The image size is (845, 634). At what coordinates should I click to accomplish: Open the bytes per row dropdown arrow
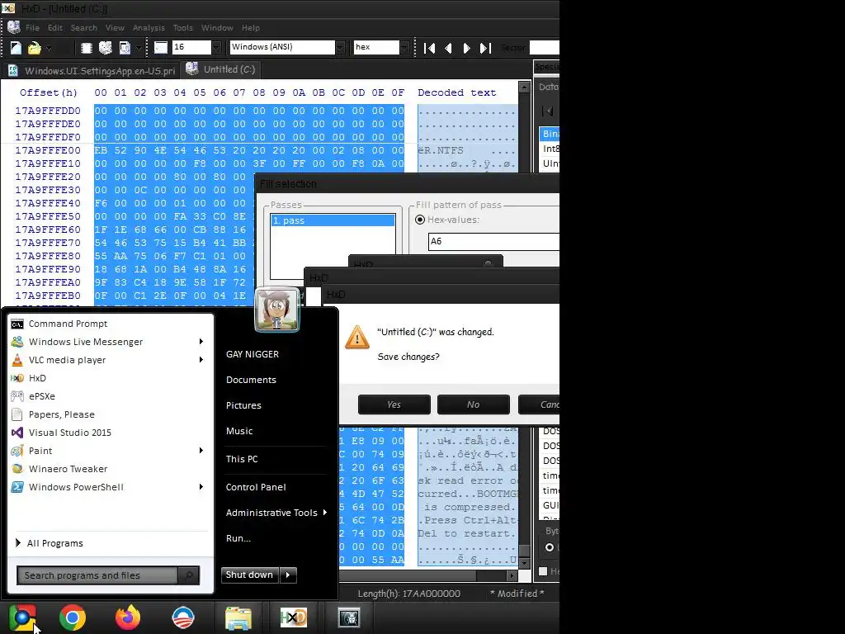pos(216,47)
